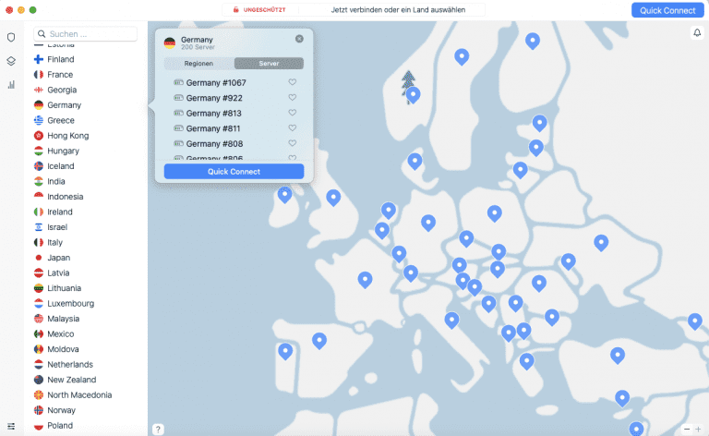Mark Germany #811 as favorite
Screen dimensions: 709x436
click(293, 128)
